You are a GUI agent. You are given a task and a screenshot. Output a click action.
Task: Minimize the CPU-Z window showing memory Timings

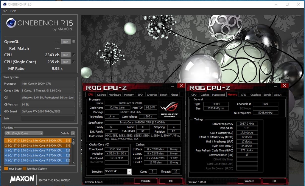(x=276, y=86)
